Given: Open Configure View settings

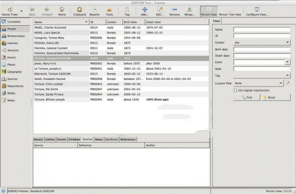Looking at the screenshot, I should [257, 11].
